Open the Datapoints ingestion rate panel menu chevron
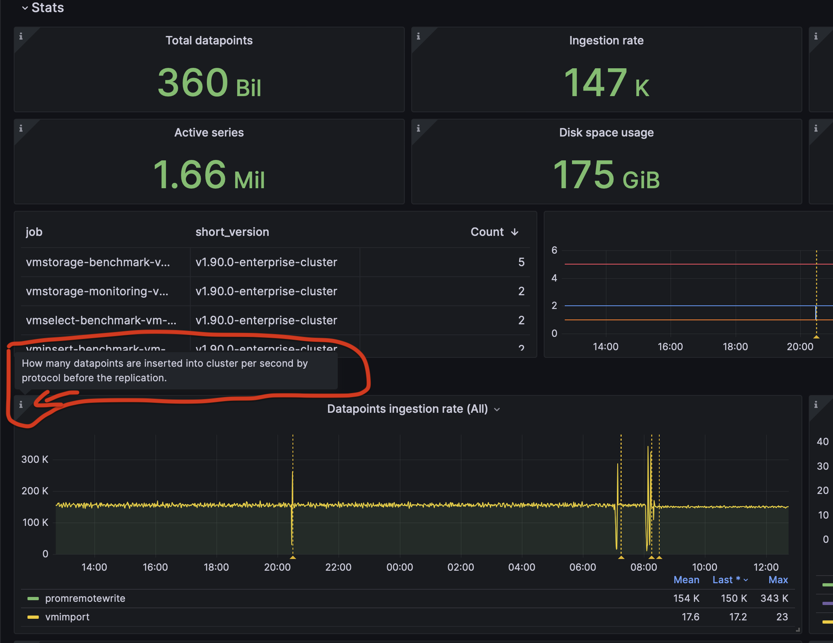Screen dimensions: 833x643 point(497,409)
